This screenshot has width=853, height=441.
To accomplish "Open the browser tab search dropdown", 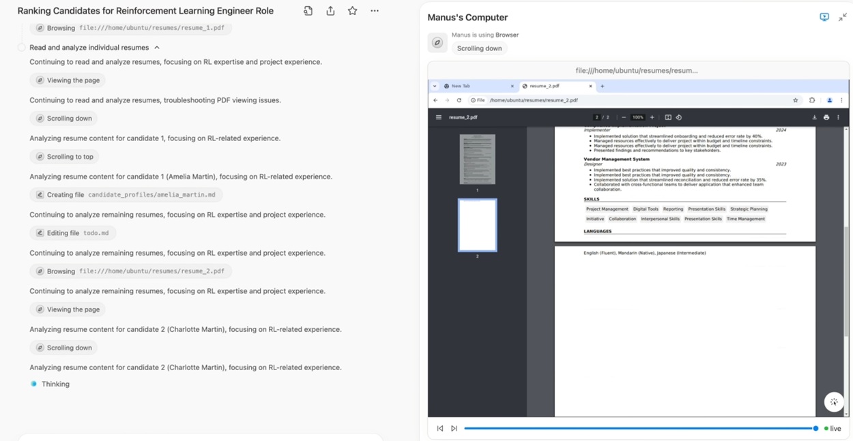I will (x=435, y=86).
